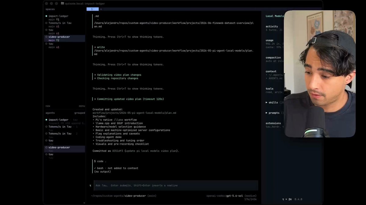Click the '(medium)' reasoning level label
This screenshot has height=205, width=366.
click(x=250, y=196)
